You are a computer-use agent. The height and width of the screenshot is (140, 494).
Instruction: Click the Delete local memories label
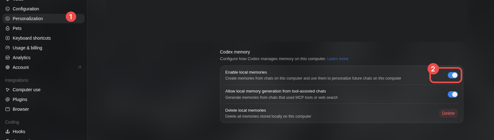coord(246,110)
